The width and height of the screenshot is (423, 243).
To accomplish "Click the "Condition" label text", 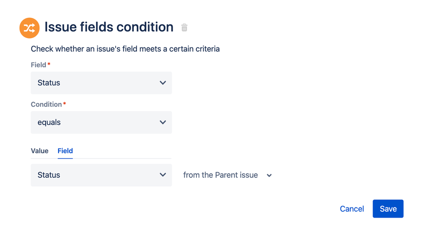I will 46,104.
